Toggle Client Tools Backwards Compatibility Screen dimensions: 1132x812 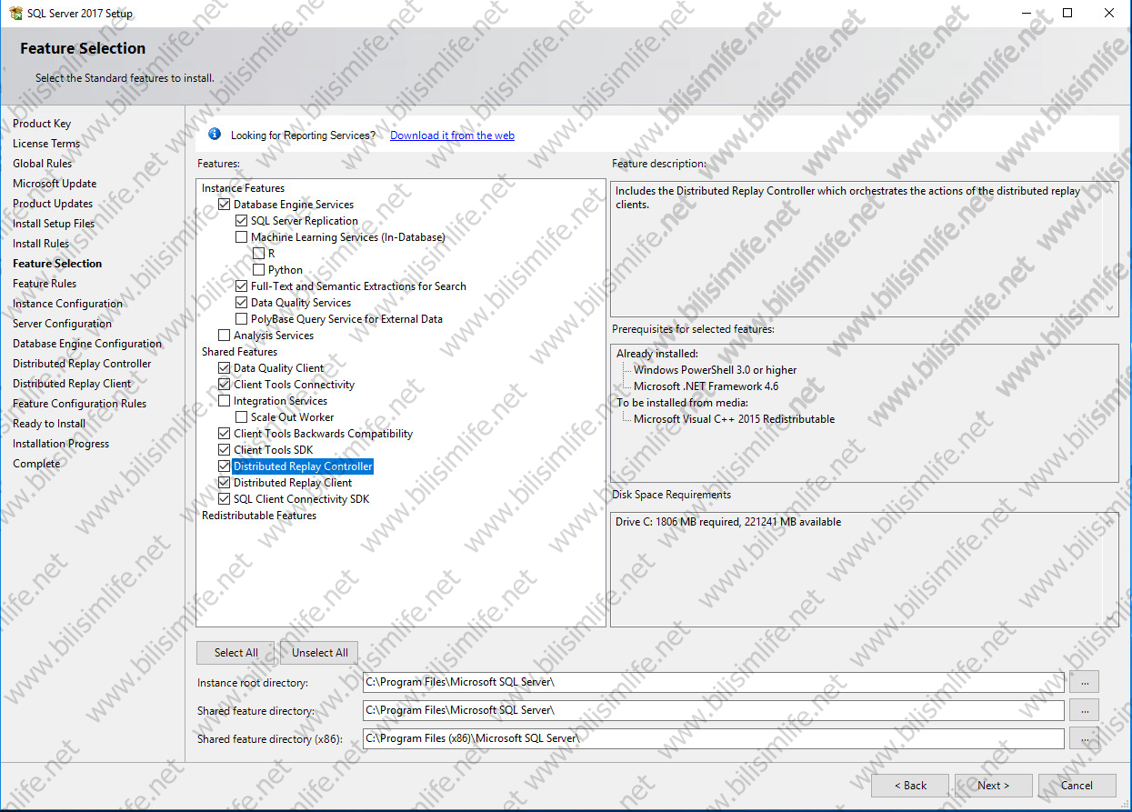(x=225, y=434)
